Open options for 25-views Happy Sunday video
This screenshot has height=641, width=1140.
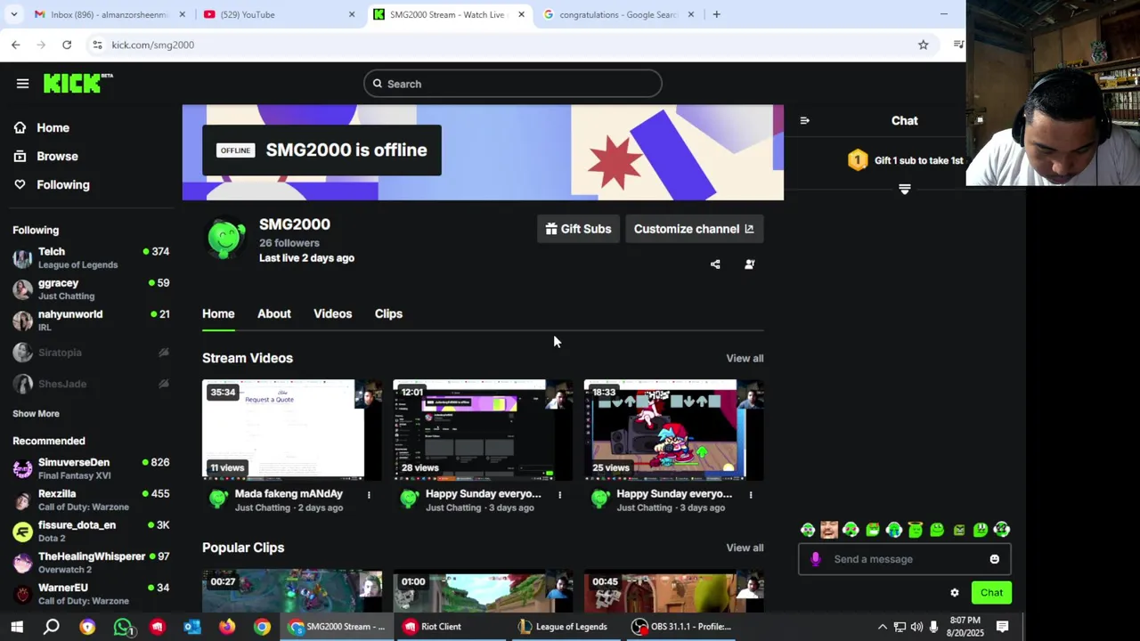pos(750,495)
